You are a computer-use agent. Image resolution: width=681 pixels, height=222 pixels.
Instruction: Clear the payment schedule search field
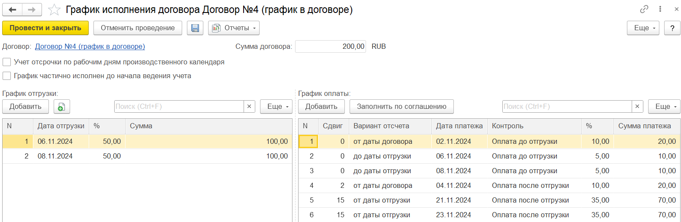pos(637,107)
